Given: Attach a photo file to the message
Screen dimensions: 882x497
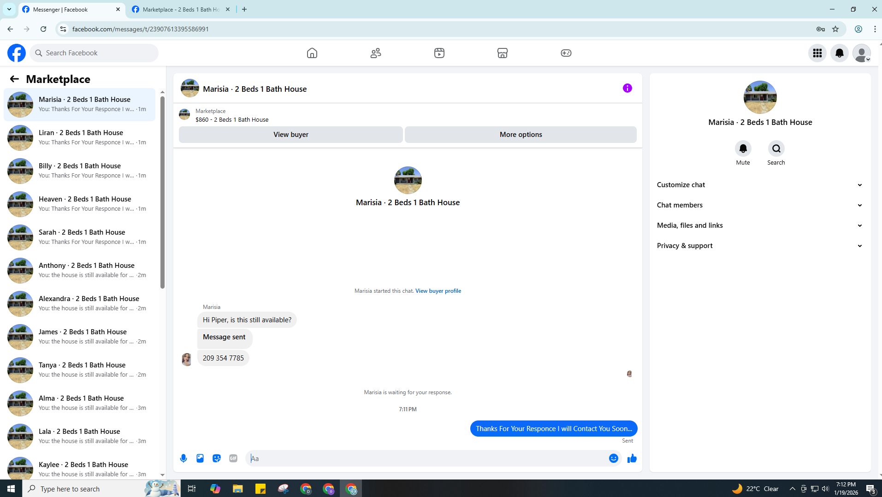Looking at the screenshot, I should click(200, 458).
